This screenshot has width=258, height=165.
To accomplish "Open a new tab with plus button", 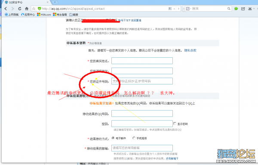I will [55, 2].
